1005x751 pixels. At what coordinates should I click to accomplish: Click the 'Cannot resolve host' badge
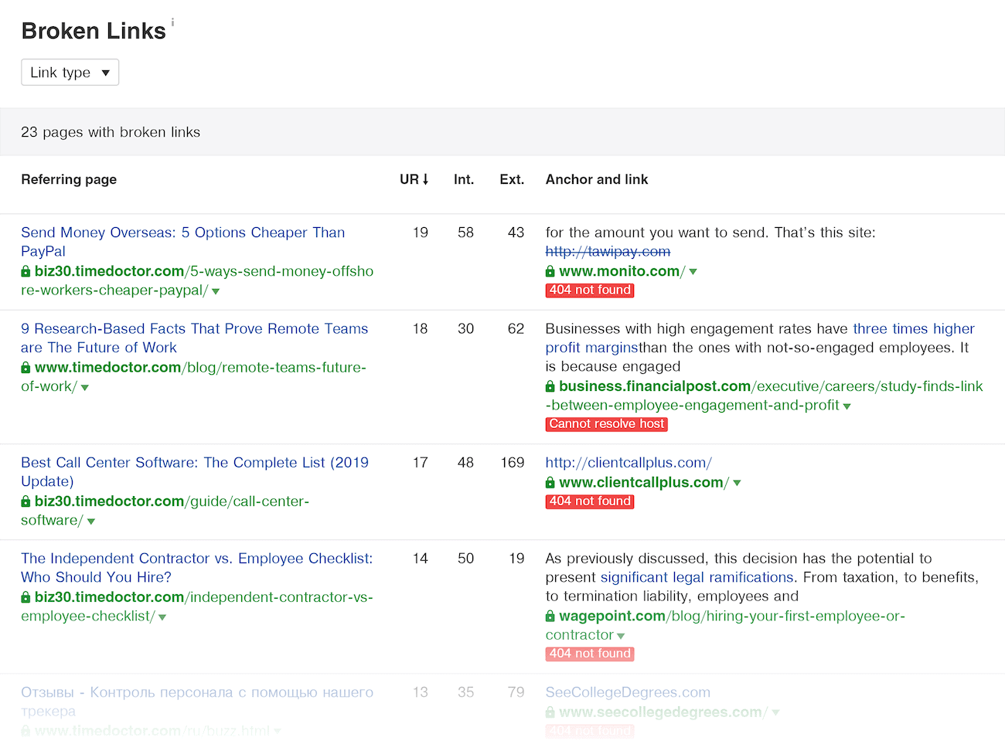[x=607, y=424]
